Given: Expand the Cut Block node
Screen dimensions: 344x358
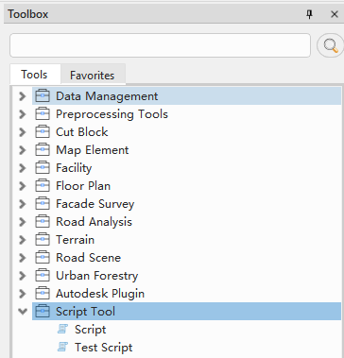Looking at the screenshot, I should tap(23, 132).
